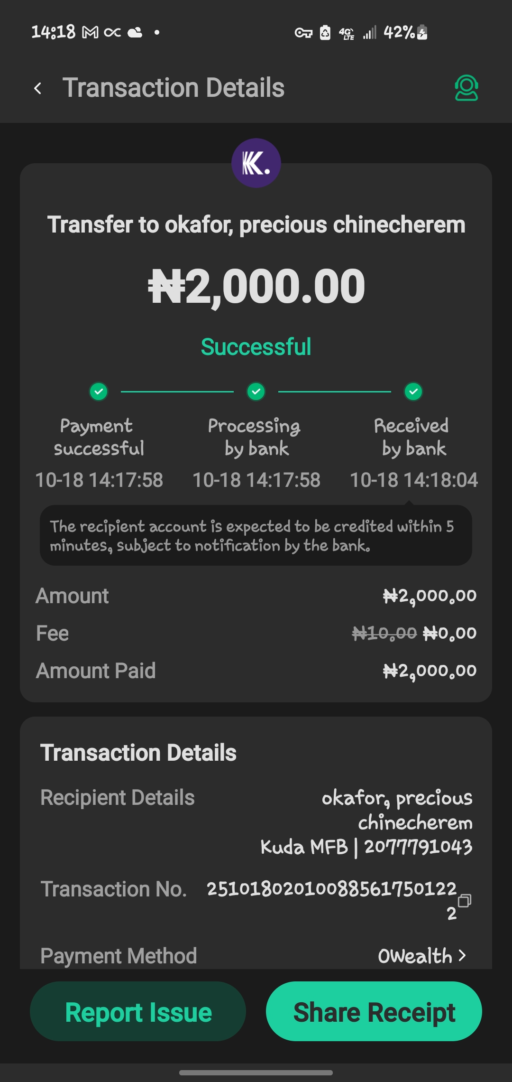
Task: Tap the Transaction Details page title
Action: [174, 88]
